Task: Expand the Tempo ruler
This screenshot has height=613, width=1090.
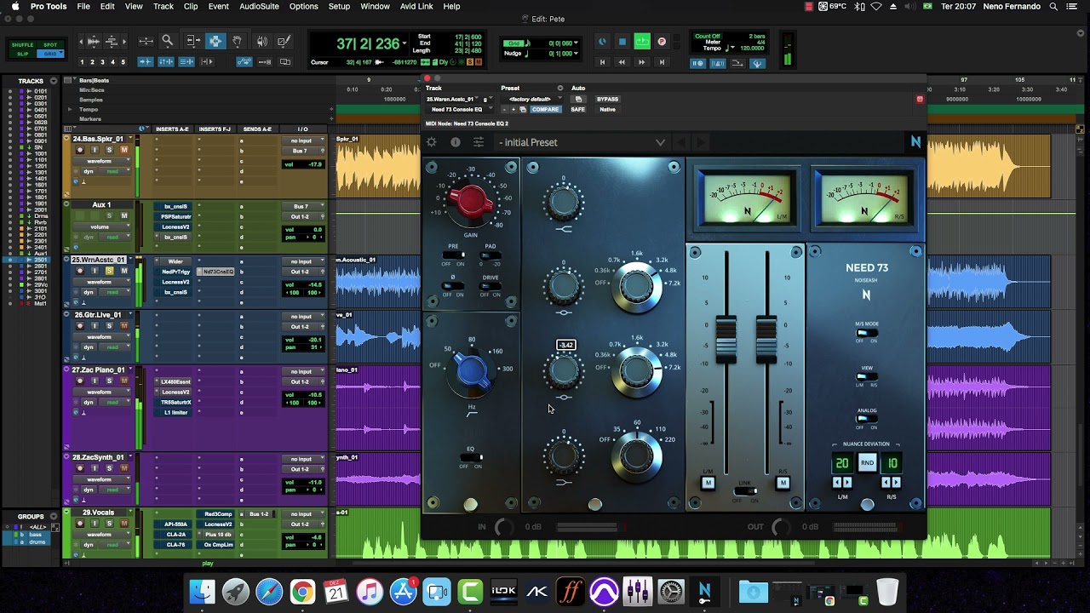Action: [70, 109]
